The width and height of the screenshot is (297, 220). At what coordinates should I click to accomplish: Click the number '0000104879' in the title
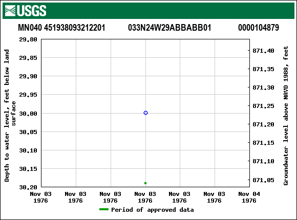259,28
